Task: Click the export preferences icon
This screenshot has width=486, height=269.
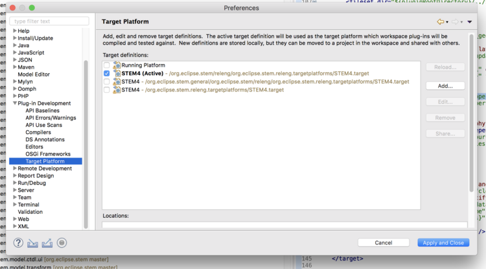Action: coord(47,242)
